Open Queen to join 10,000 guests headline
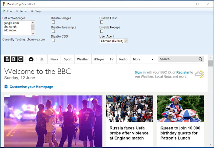This screenshot has height=148, width=214. point(180,133)
